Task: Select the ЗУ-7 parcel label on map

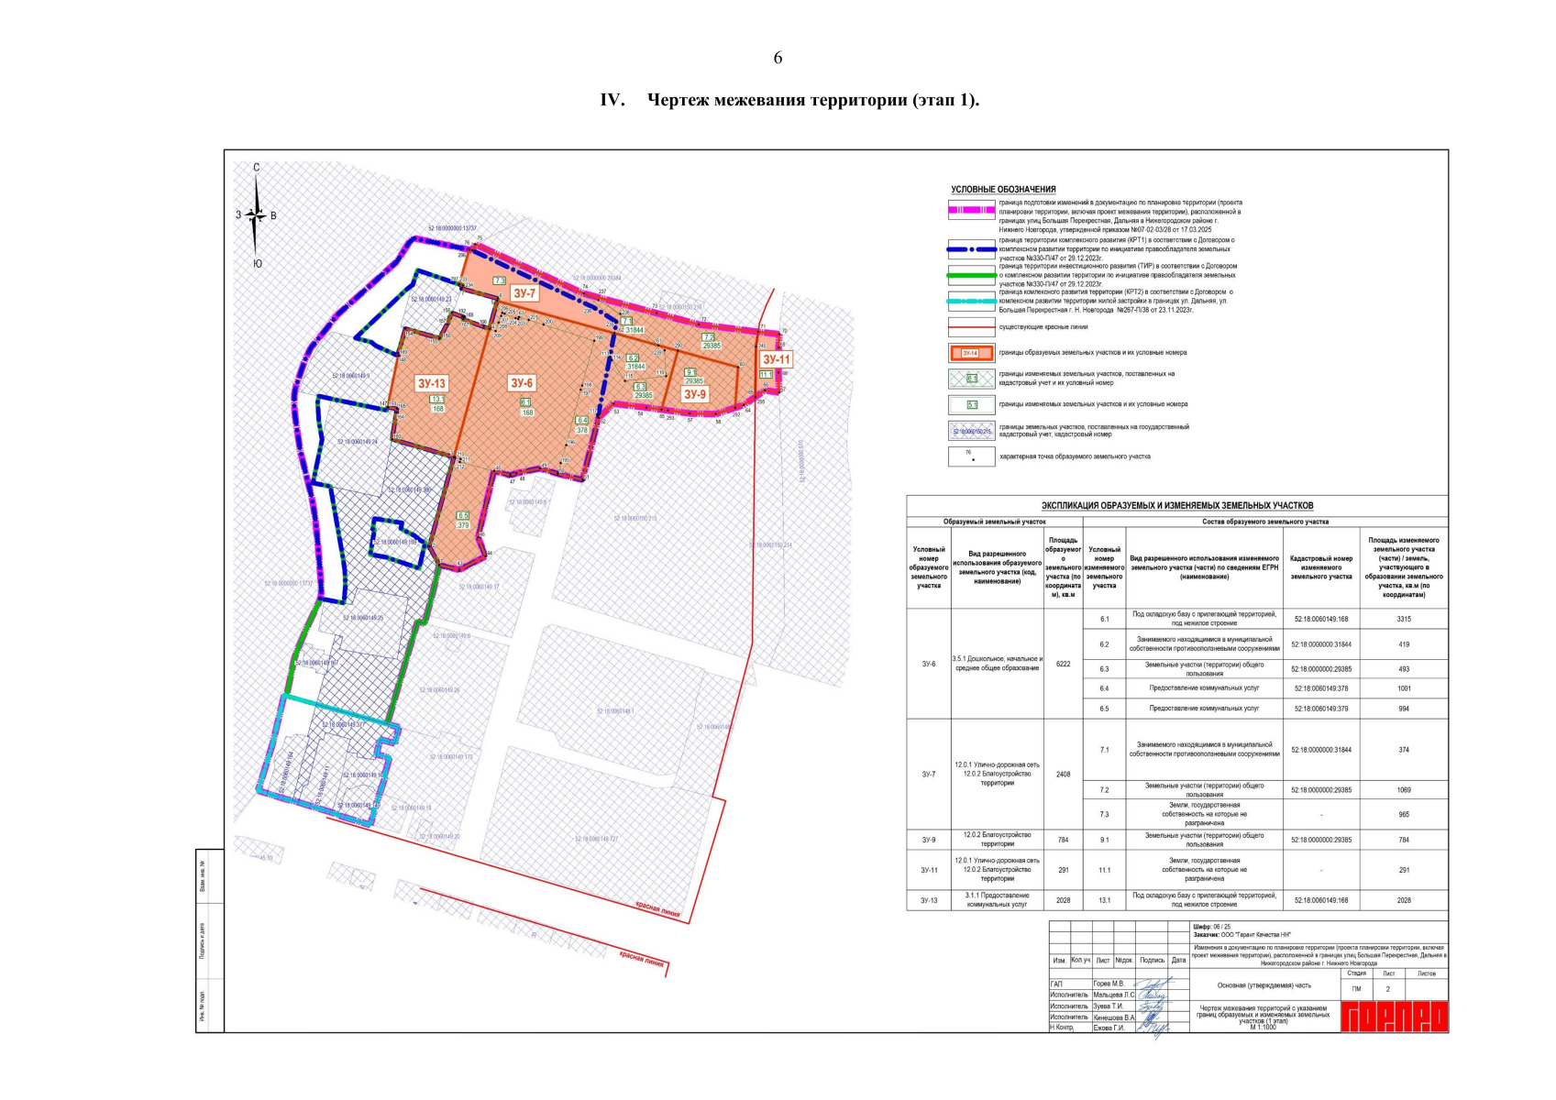Action: pos(524,293)
